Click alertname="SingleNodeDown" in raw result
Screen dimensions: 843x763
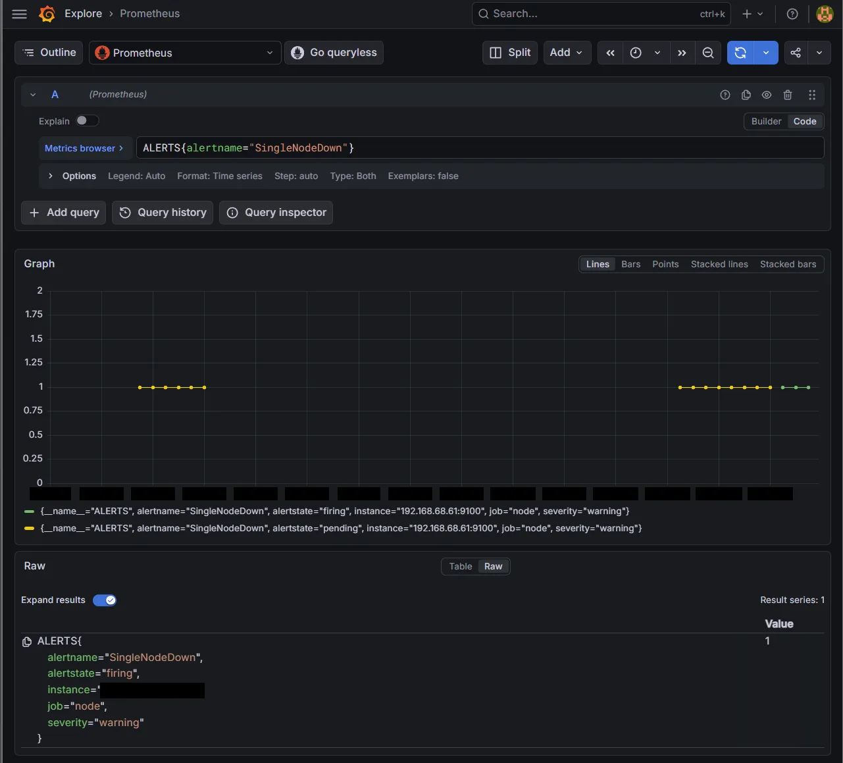tap(125, 658)
